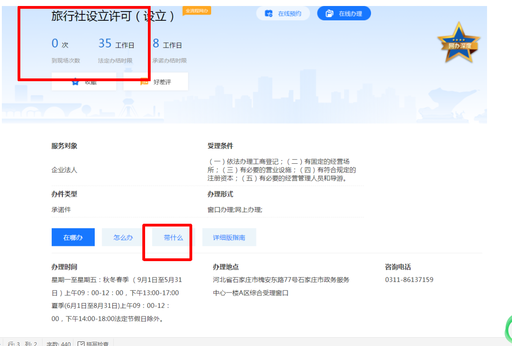Click the calendar icon beside 在线预约
Image resolution: width=512 pixels, height=346 pixels.
pyautogui.click(x=268, y=14)
